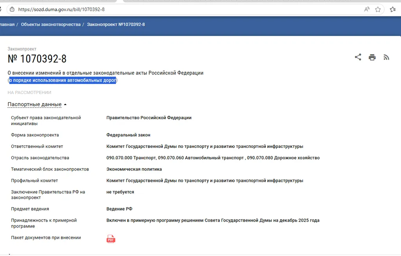This screenshot has width=401, height=256.
Task: Open the browser favorites list icon
Action: (393, 9)
